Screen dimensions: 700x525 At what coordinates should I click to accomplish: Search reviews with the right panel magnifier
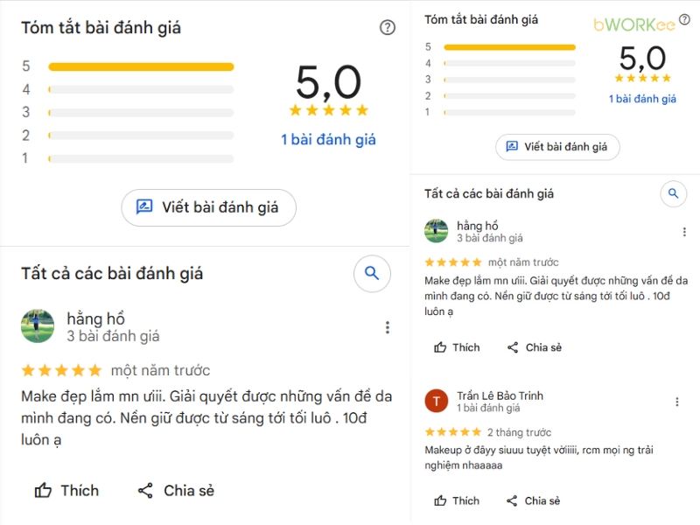(673, 193)
